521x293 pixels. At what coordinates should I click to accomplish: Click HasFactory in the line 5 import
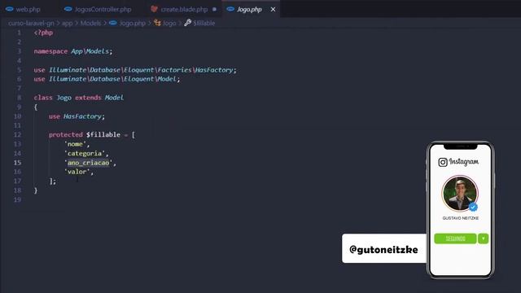coord(214,70)
